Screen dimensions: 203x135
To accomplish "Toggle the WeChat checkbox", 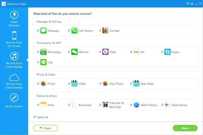I will (x=69, y=52).
